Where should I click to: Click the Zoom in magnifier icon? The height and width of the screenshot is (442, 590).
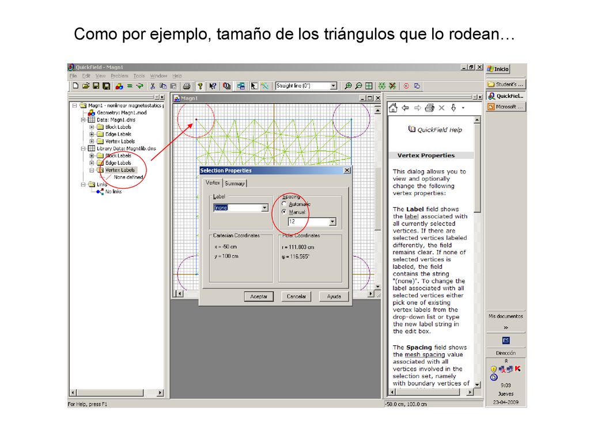pyautogui.click(x=348, y=86)
